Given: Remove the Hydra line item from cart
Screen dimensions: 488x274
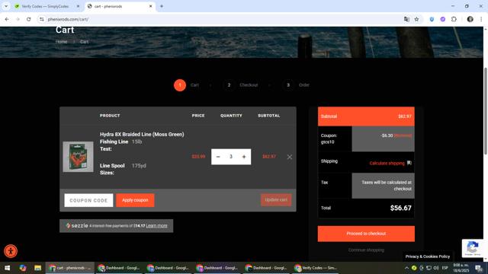Looking at the screenshot, I should click(x=290, y=157).
